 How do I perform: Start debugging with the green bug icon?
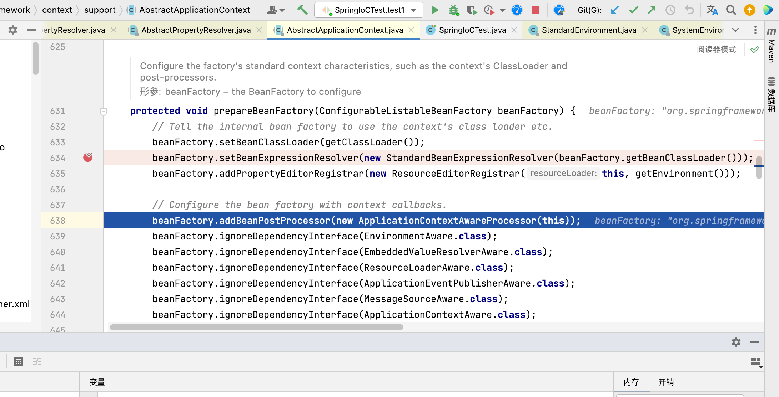coord(454,10)
